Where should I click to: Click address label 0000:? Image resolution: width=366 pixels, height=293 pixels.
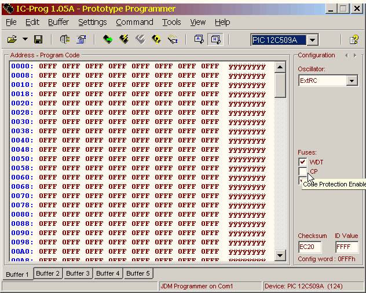pos(22,66)
